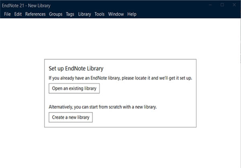Image resolution: width=241 pixels, height=168 pixels.
Task: Minimize the EndNote 21 window
Action: [x=211, y=5]
